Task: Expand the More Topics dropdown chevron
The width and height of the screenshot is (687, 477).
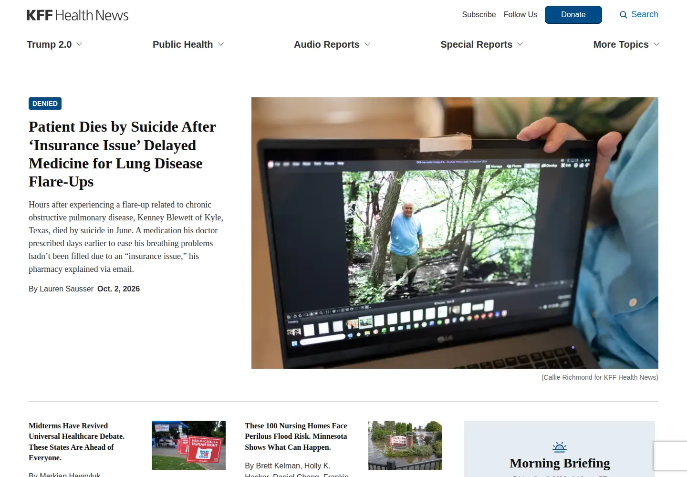Action: pyautogui.click(x=656, y=44)
